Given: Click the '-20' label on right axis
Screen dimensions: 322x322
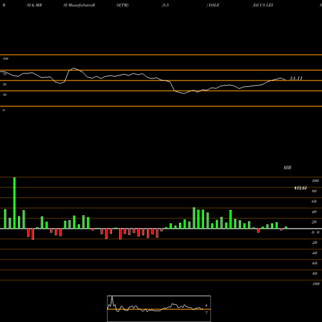Looking at the screenshot, I should tap(314, 243).
